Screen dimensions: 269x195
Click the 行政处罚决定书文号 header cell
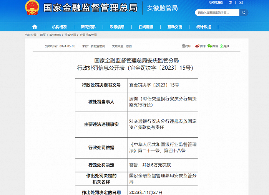[101, 85]
